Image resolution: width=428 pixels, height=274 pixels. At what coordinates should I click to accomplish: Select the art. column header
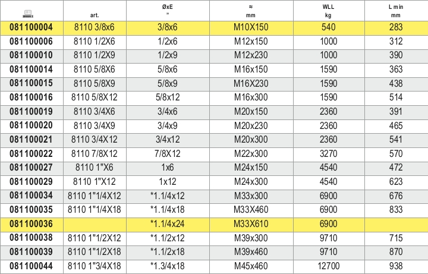point(95,15)
